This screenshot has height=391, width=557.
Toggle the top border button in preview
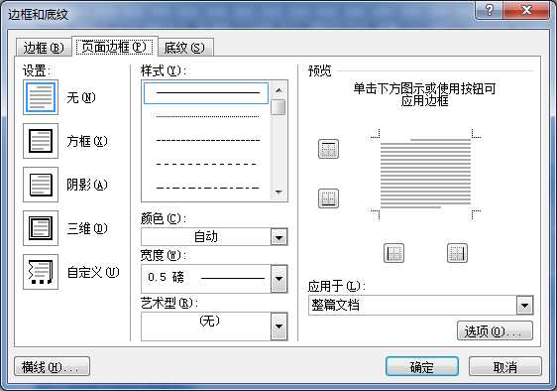pyautogui.click(x=328, y=149)
